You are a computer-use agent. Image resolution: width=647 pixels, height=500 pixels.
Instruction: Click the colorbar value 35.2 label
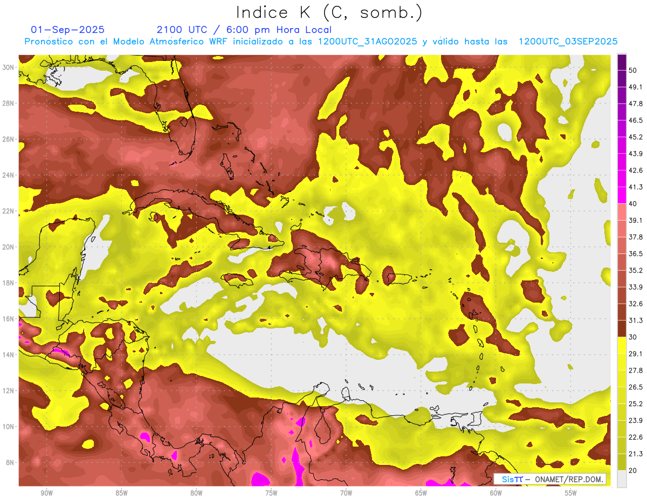point(636,270)
